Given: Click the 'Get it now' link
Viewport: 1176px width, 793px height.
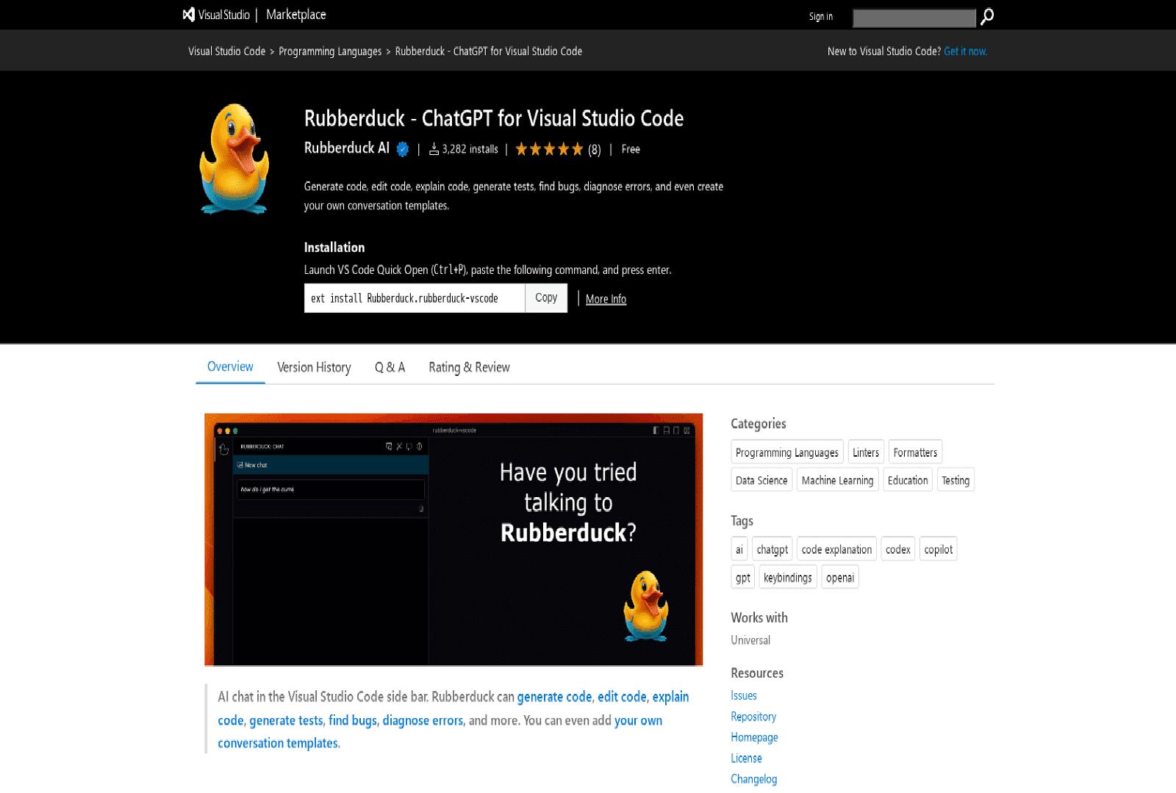Looking at the screenshot, I should pos(965,51).
